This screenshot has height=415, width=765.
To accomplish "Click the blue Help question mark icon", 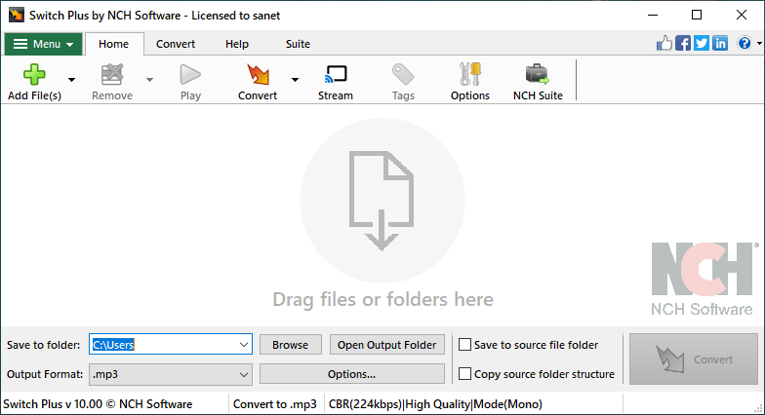I will click(x=744, y=43).
